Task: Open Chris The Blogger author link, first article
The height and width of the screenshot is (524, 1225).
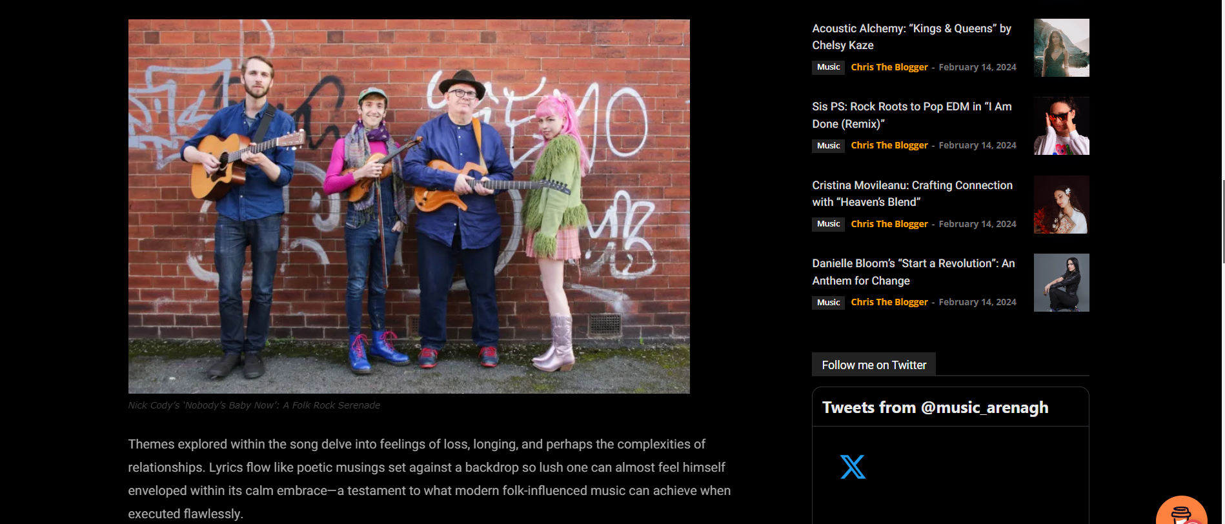Action: [x=889, y=67]
